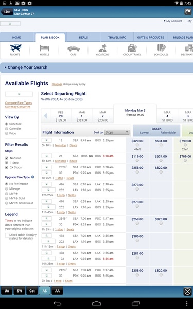The height and width of the screenshot is (309, 193).
Task: Open Currency Converter link
Action: pyautogui.click(x=17, y=107)
